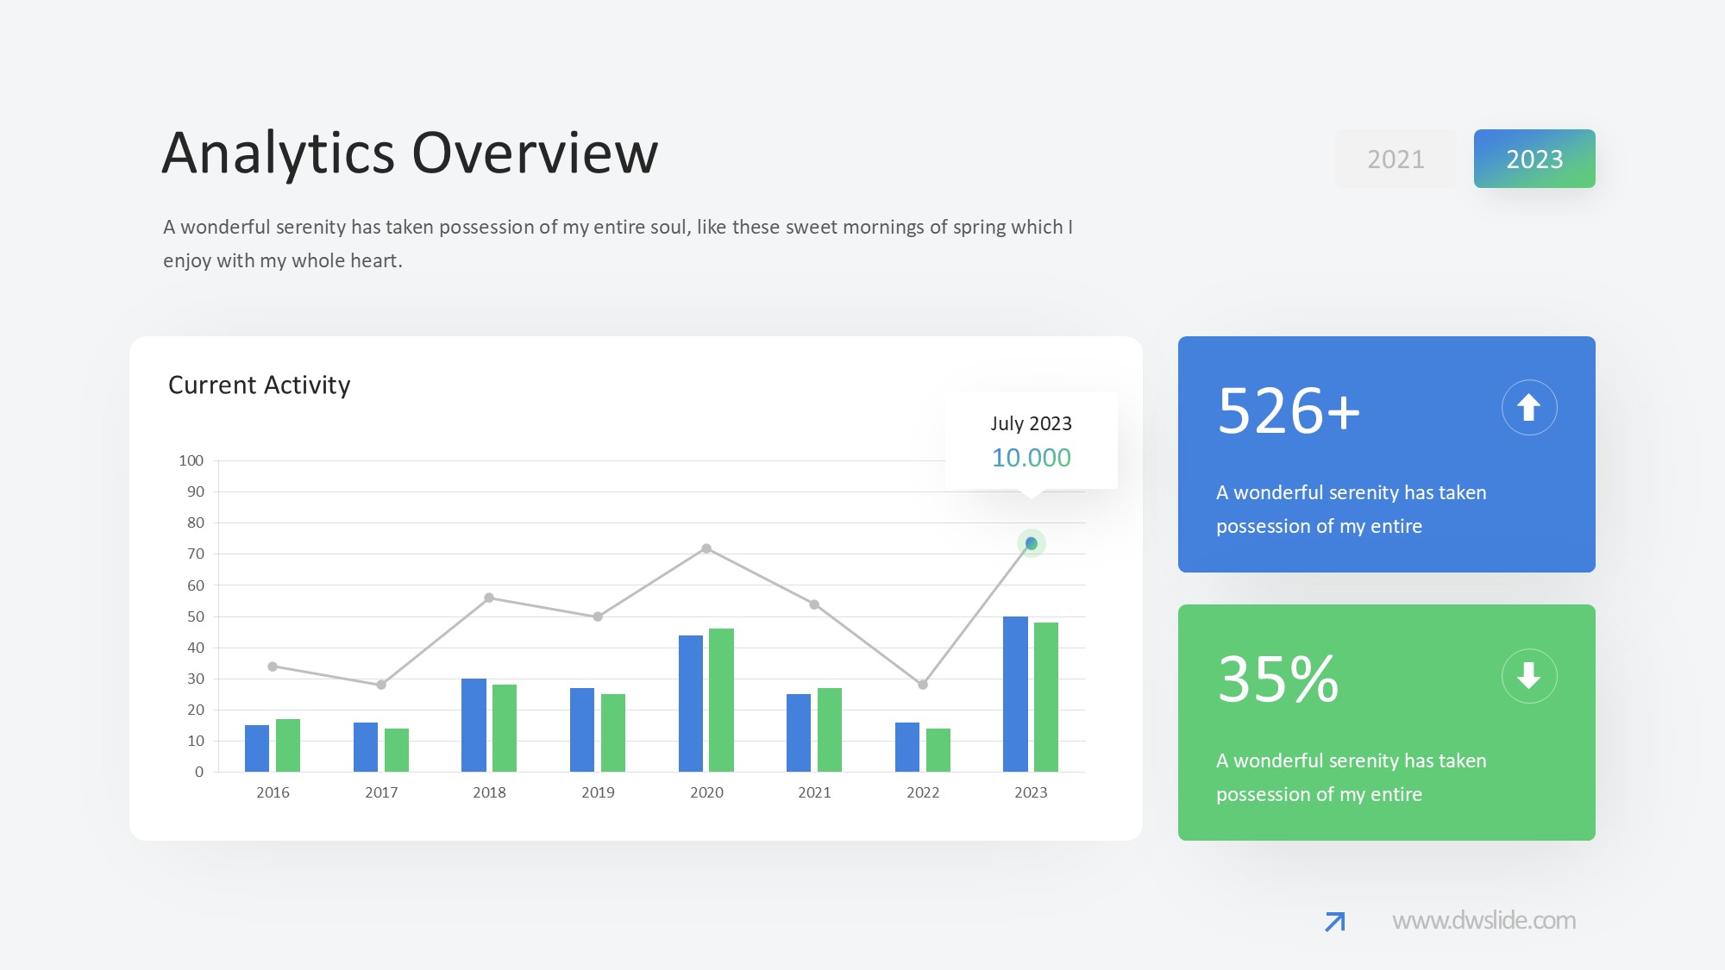The image size is (1725, 970).
Task: Click the 526+ blue statistics card
Action: point(1386,454)
